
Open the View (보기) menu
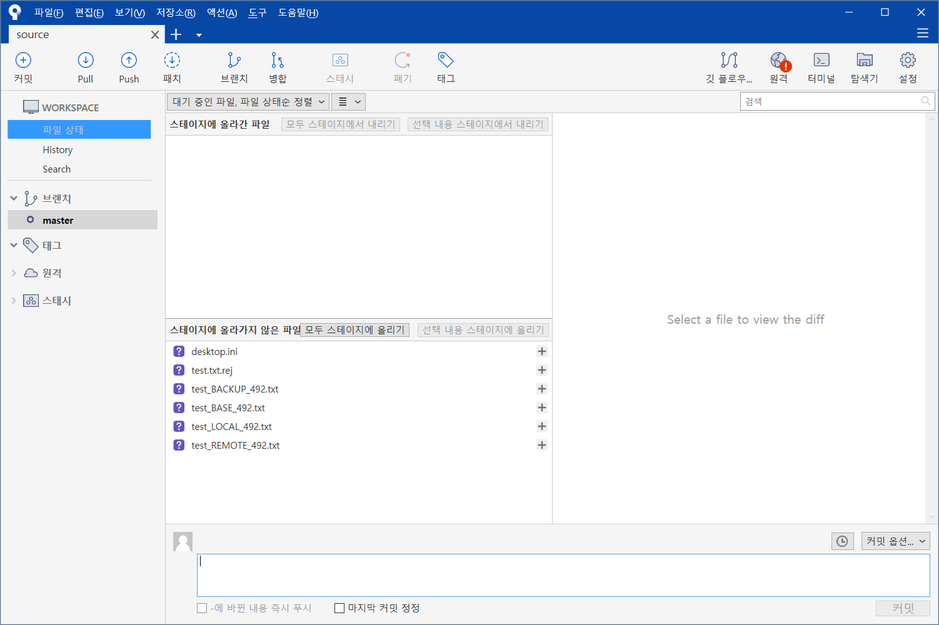tap(130, 12)
